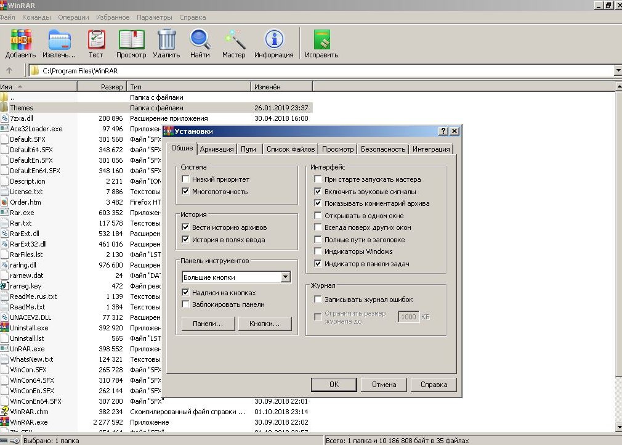Click the OK button
The height and width of the screenshot is (445, 622).
(334, 384)
